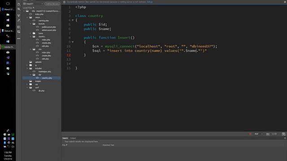Select edit.php under the city folder
The image size is (287, 161).
[x=45, y=59]
